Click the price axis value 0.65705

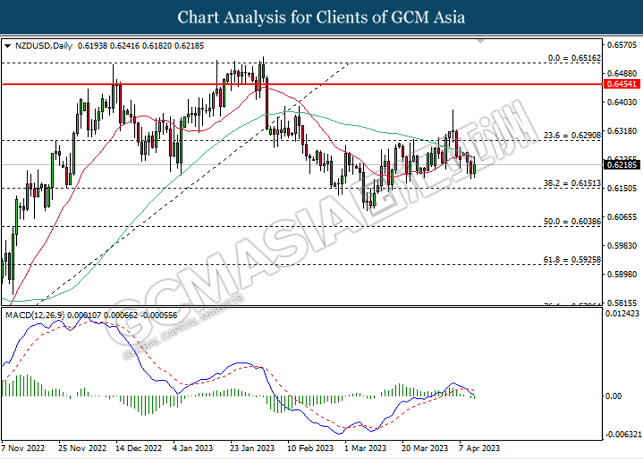(x=622, y=45)
